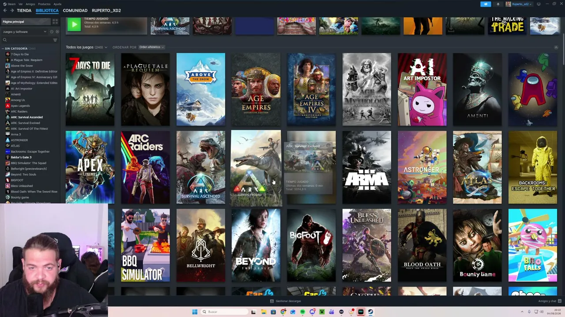Image resolution: width=565 pixels, height=317 pixels.
Task: Open the announcements megaphone button
Action: click(486, 4)
